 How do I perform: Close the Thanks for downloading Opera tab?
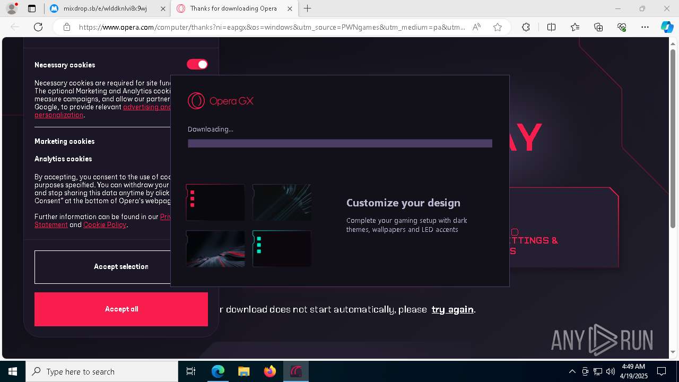[290, 8]
